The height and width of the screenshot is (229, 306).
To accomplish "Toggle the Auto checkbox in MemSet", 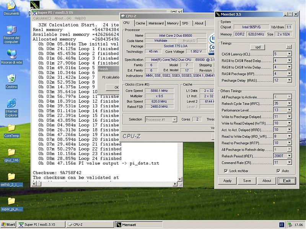I will tap(278, 171).
